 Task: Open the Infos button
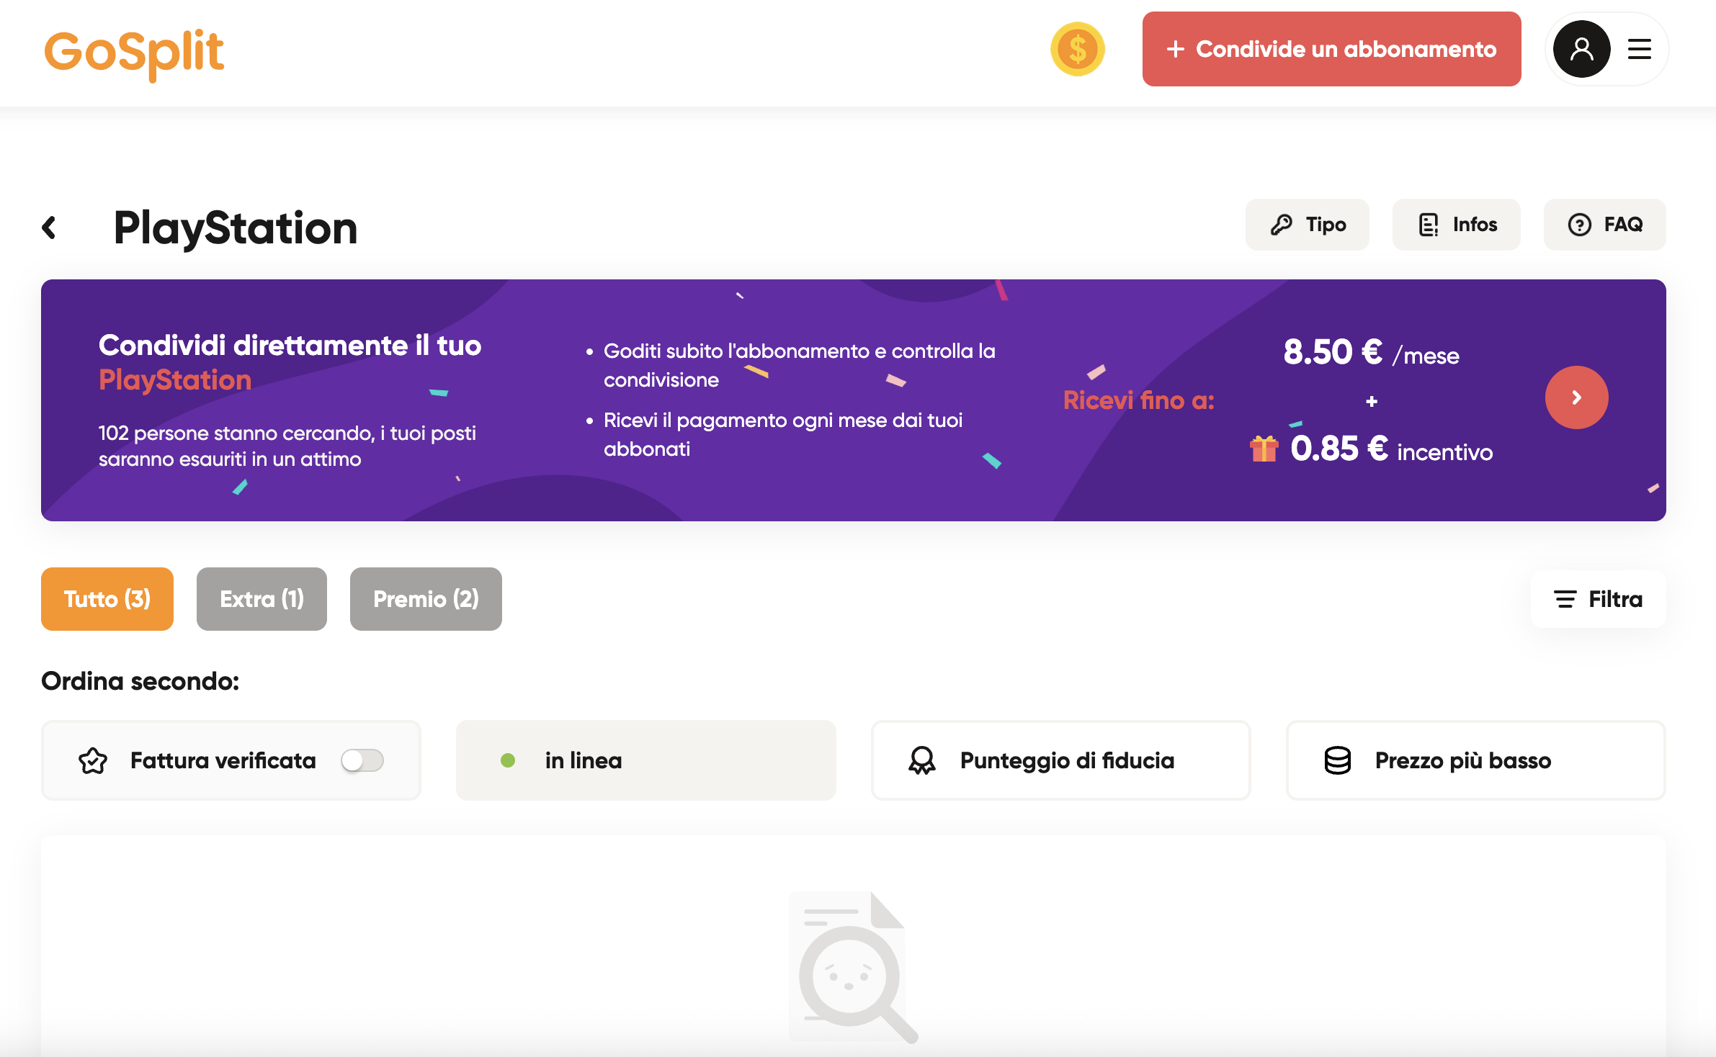1456,225
